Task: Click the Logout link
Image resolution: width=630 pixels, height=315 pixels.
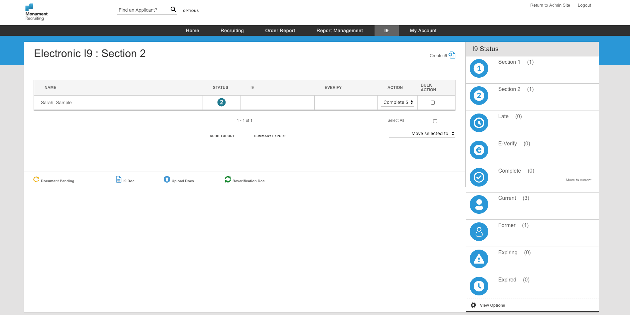Action: pyautogui.click(x=584, y=5)
